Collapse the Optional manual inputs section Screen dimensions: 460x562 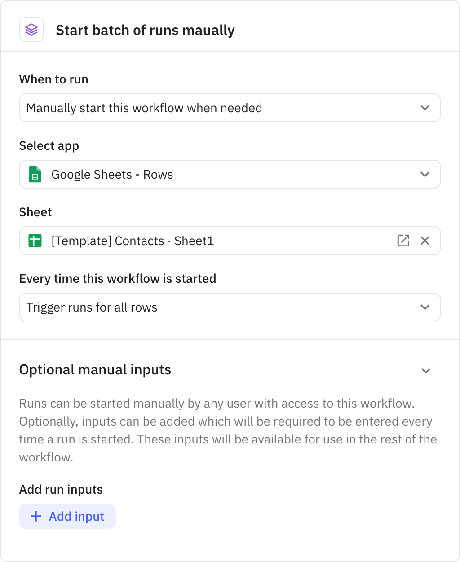(426, 371)
